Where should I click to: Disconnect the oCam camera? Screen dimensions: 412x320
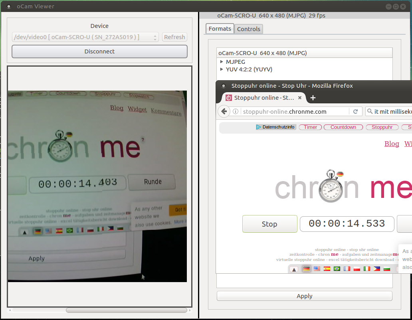tap(99, 51)
